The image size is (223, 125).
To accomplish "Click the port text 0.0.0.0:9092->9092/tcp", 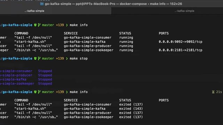I will click(180, 42).
